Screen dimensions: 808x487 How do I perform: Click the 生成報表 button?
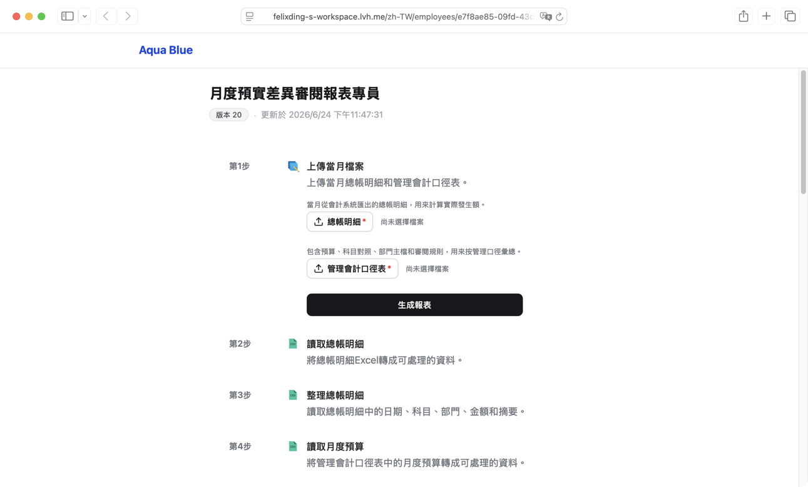tap(414, 305)
